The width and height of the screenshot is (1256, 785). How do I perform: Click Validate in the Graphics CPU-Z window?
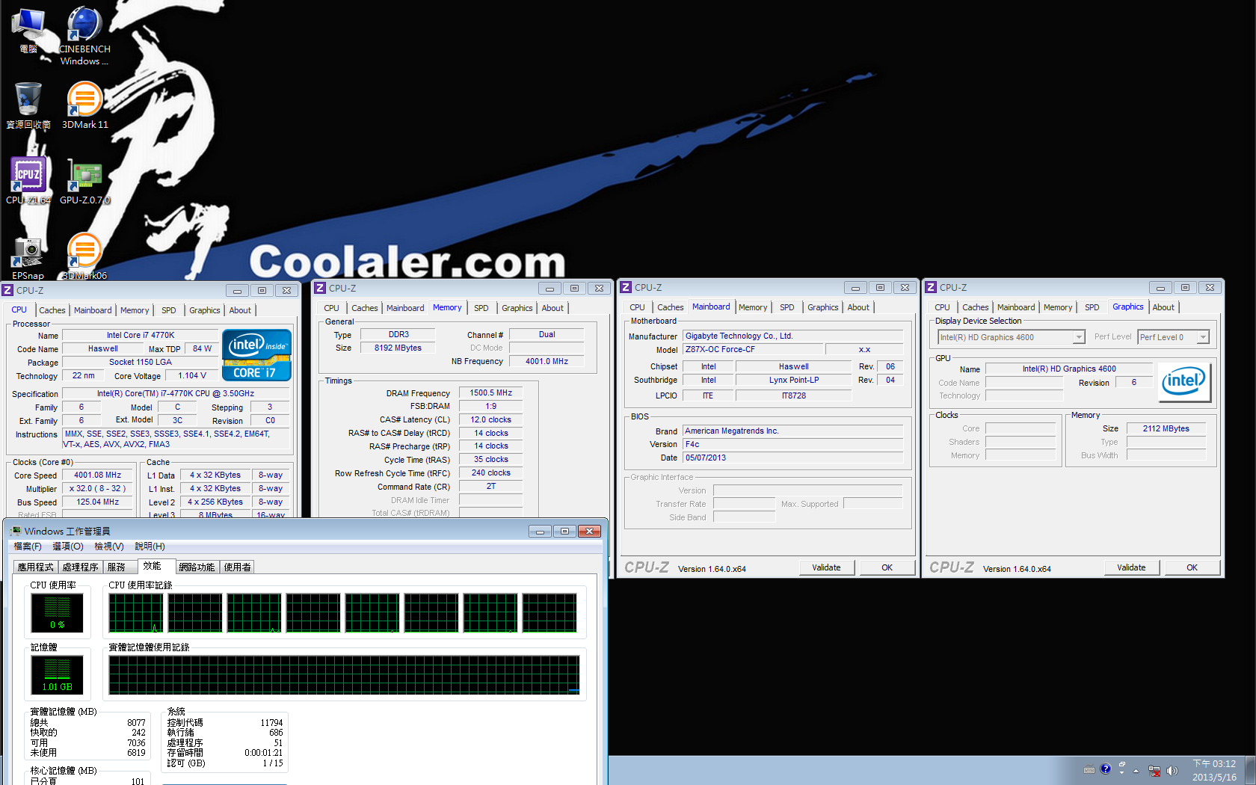1131,567
